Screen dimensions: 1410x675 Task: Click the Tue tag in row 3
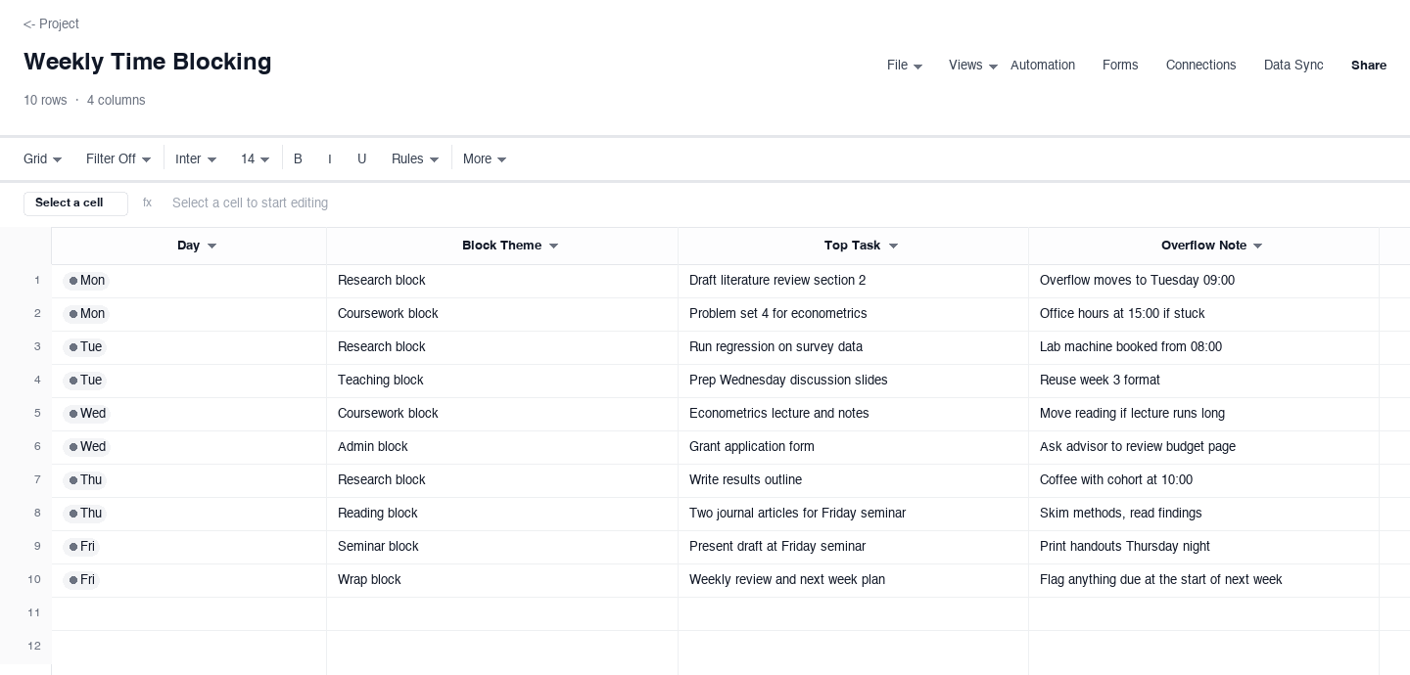85,347
